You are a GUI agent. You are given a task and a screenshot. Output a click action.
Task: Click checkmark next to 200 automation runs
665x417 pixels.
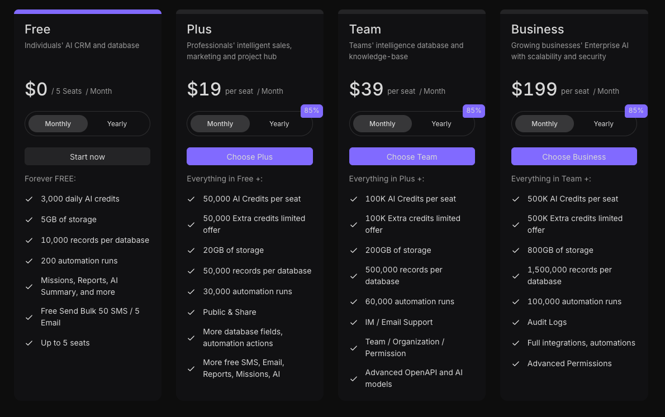pos(29,261)
